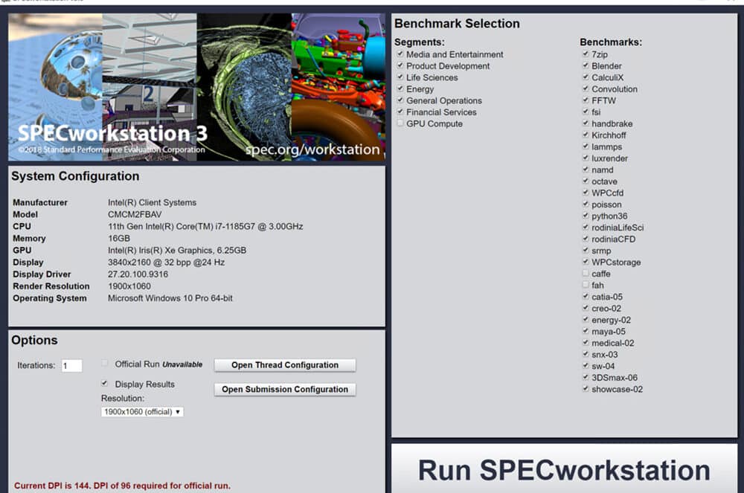Toggle the creo-02 benchmark checkbox

586,308
